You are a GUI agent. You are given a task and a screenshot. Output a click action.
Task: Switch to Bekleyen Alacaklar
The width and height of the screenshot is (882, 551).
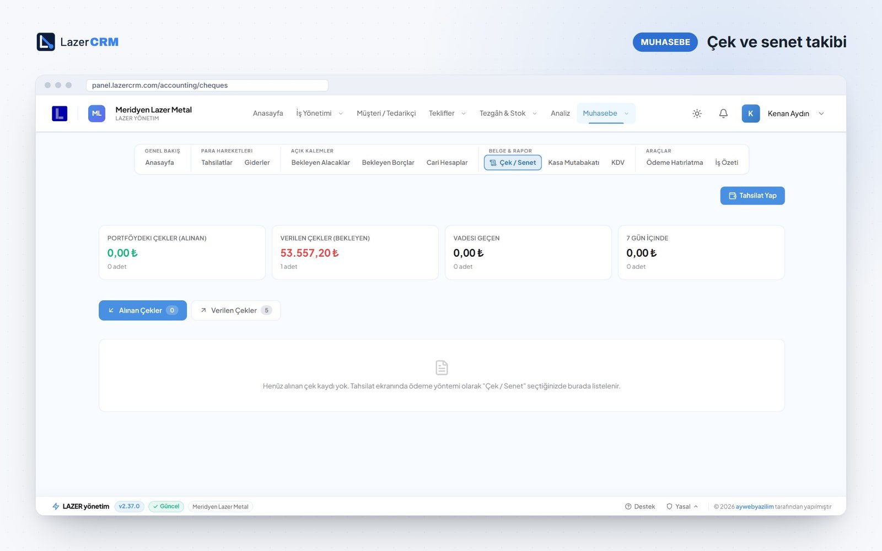[321, 163]
